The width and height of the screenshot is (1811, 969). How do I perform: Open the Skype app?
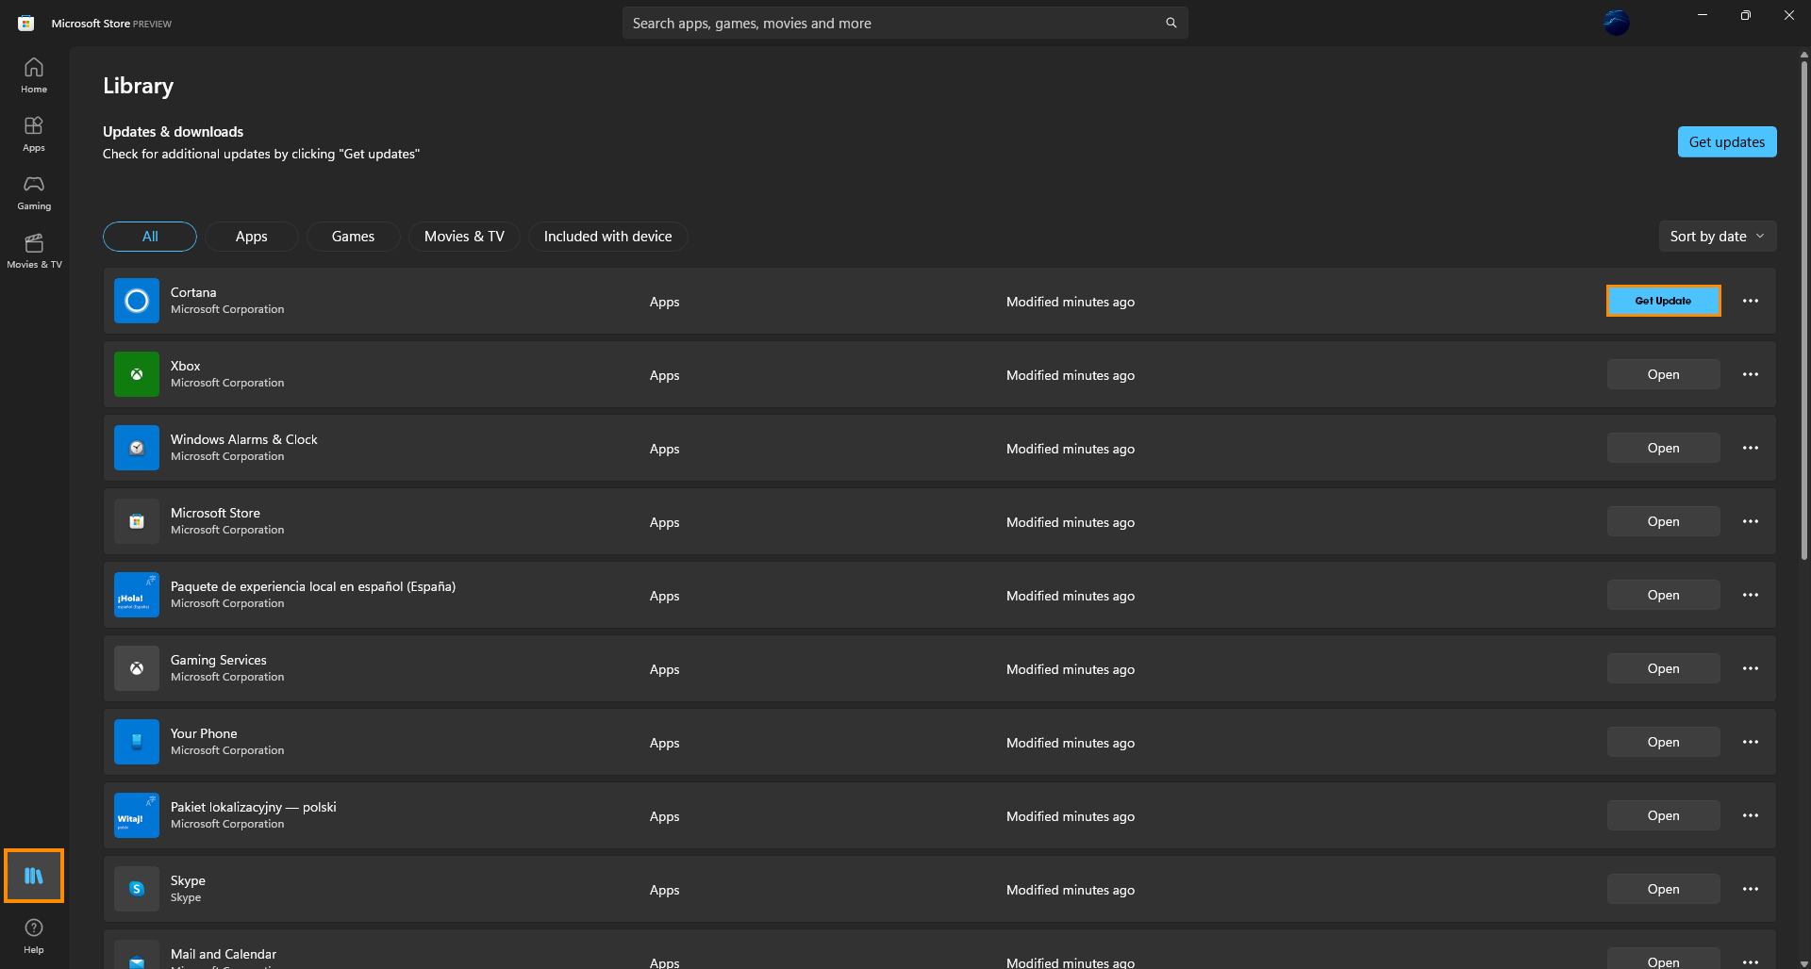click(x=1664, y=889)
